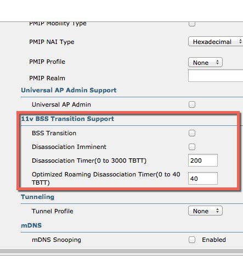Screen dimensions: 243x260
Task: Enable the mDNS Snooping checkbox
Action: pyautogui.click(x=192, y=240)
